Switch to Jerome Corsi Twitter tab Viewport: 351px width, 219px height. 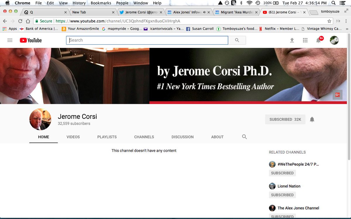141,12
